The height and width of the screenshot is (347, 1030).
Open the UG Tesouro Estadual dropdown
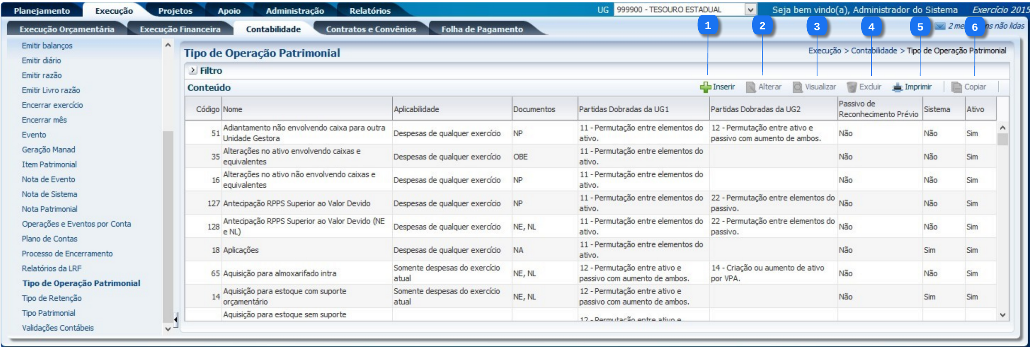(750, 10)
